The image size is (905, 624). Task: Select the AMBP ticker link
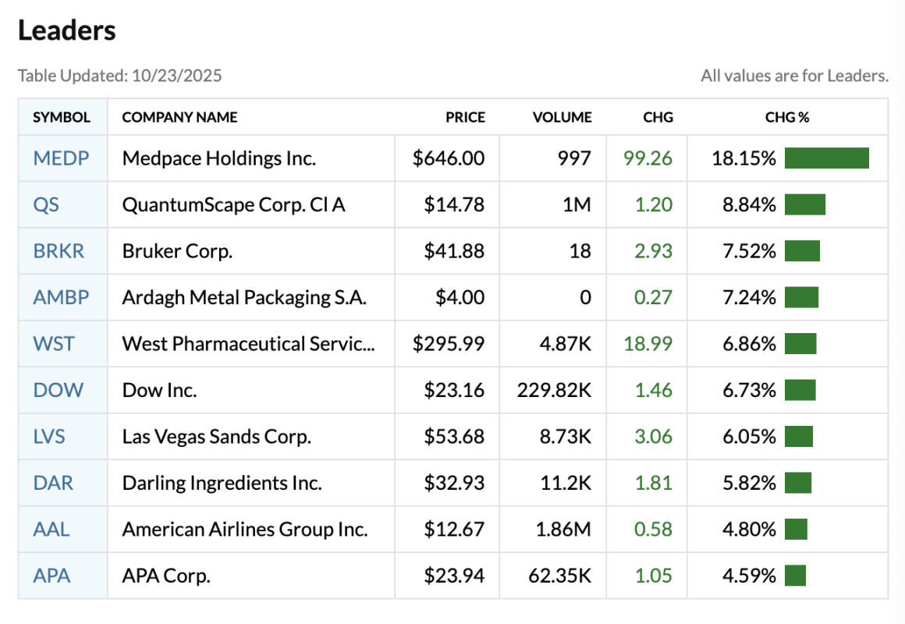[x=61, y=297]
